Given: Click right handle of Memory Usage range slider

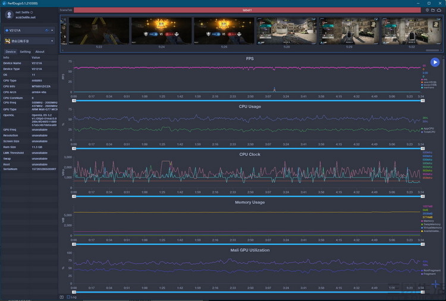Looking at the screenshot, I should pyautogui.click(x=423, y=244).
